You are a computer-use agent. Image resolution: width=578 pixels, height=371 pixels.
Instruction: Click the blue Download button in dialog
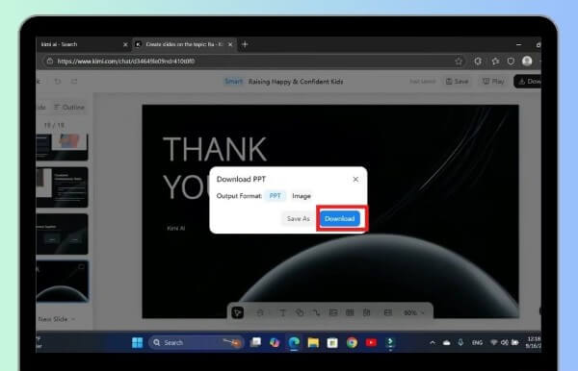339,218
